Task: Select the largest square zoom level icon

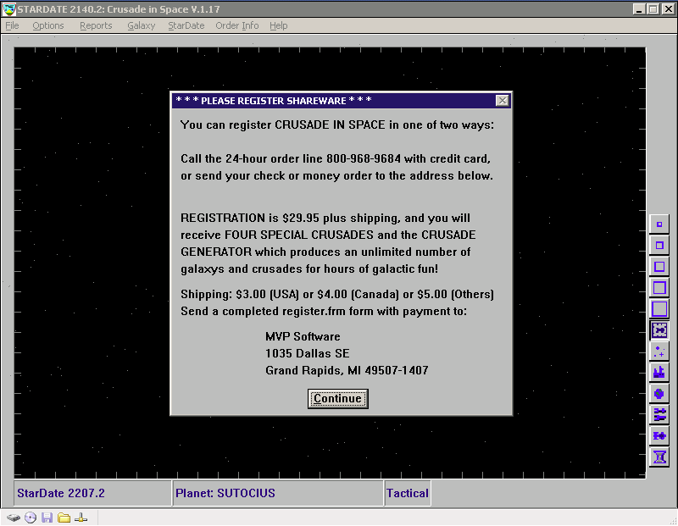Action: [x=659, y=309]
